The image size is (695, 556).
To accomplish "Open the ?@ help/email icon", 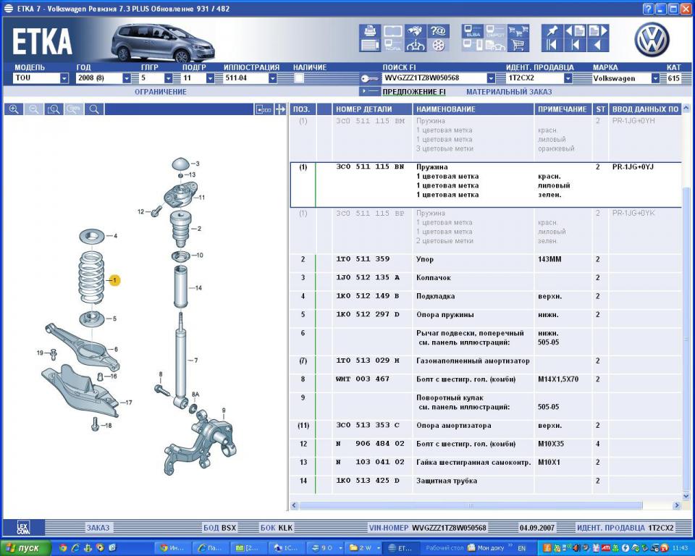I will coord(438,31).
